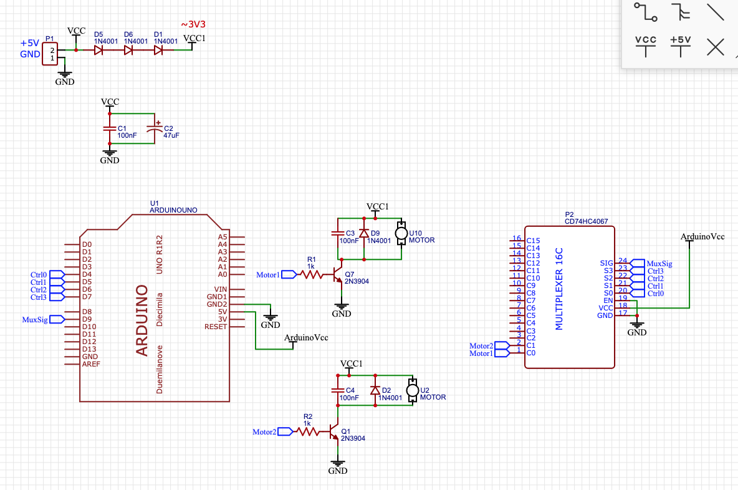Image resolution: width=738 pixels, height=490 pixels.
Task: Pick the VCC net flag tool
Action: [645, 47]
